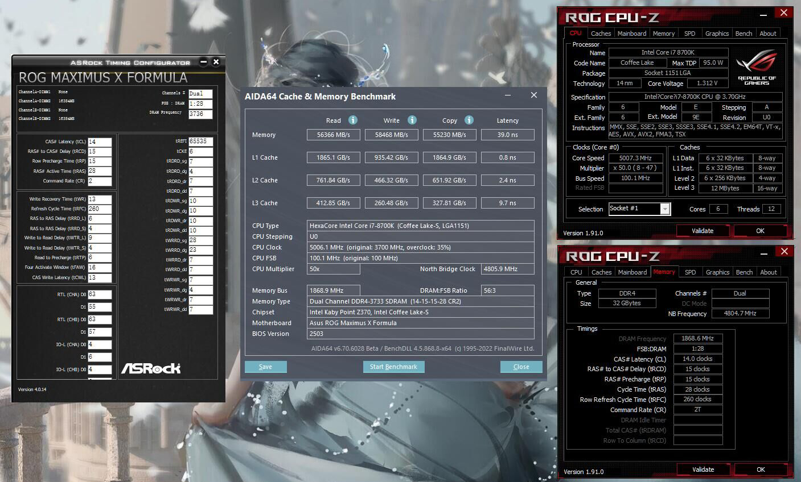This screenshot has width=801, height=482.
Task: Click the ROG Republic of Gamers logo
Action: click(757, 68)
